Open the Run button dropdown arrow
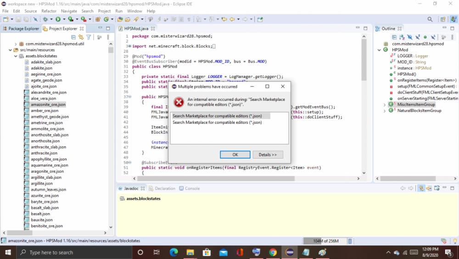 coord(64,19)
